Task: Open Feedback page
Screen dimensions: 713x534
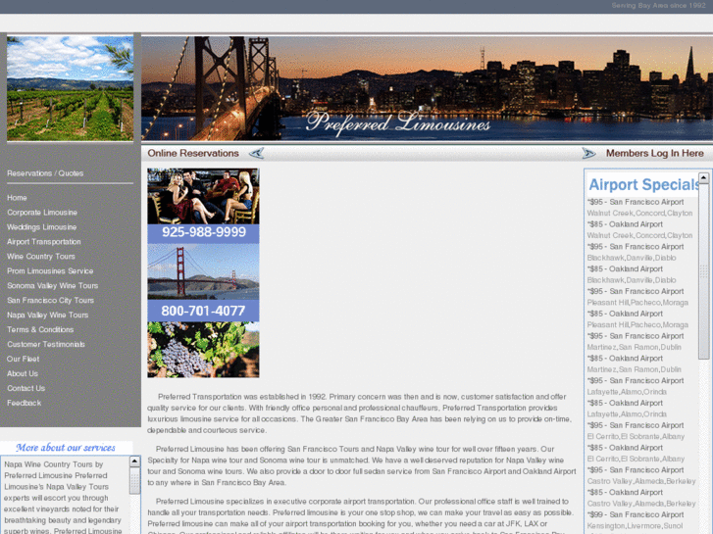Action: [x=25, y=403]
